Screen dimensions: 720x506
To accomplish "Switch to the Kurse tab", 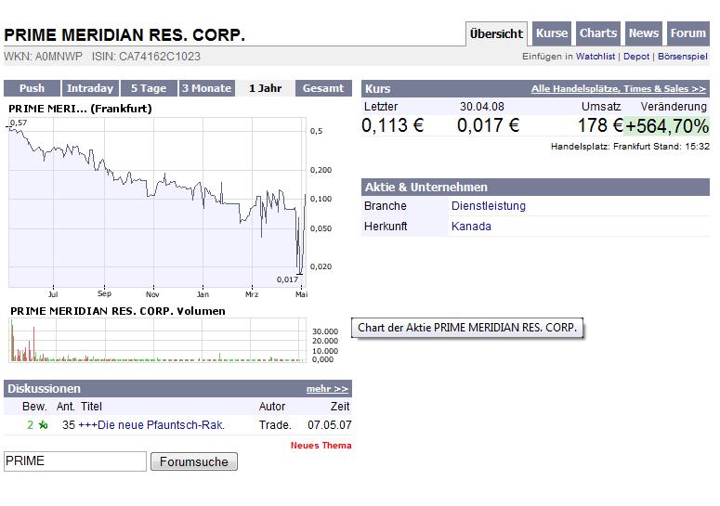I will pyautogui.click(x=552, y=33).
